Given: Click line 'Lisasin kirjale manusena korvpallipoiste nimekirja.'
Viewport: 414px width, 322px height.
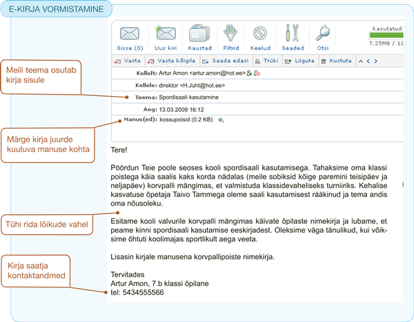Looking at the screenshot, I should coord(193,256).
